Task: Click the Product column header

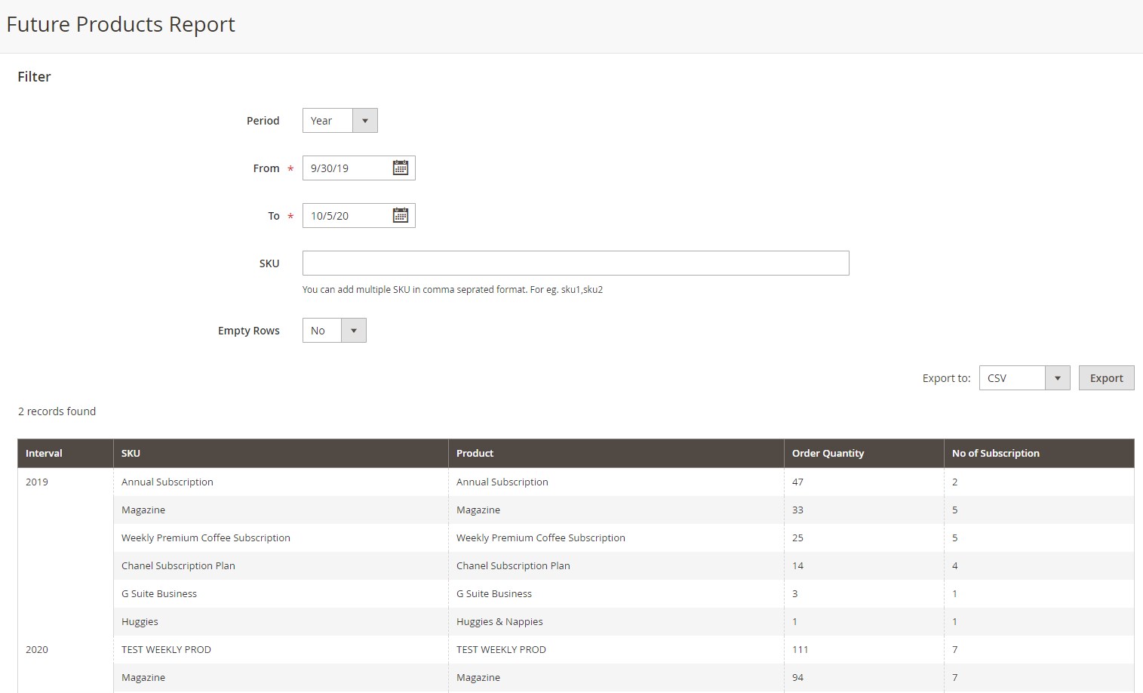Action: coord(475,454)
